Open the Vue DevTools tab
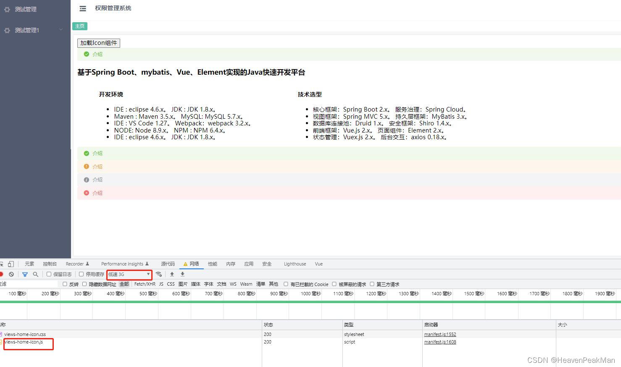621x367 pixels. tap(319, 264)
